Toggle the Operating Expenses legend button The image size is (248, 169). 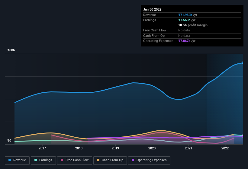(149, 160)
